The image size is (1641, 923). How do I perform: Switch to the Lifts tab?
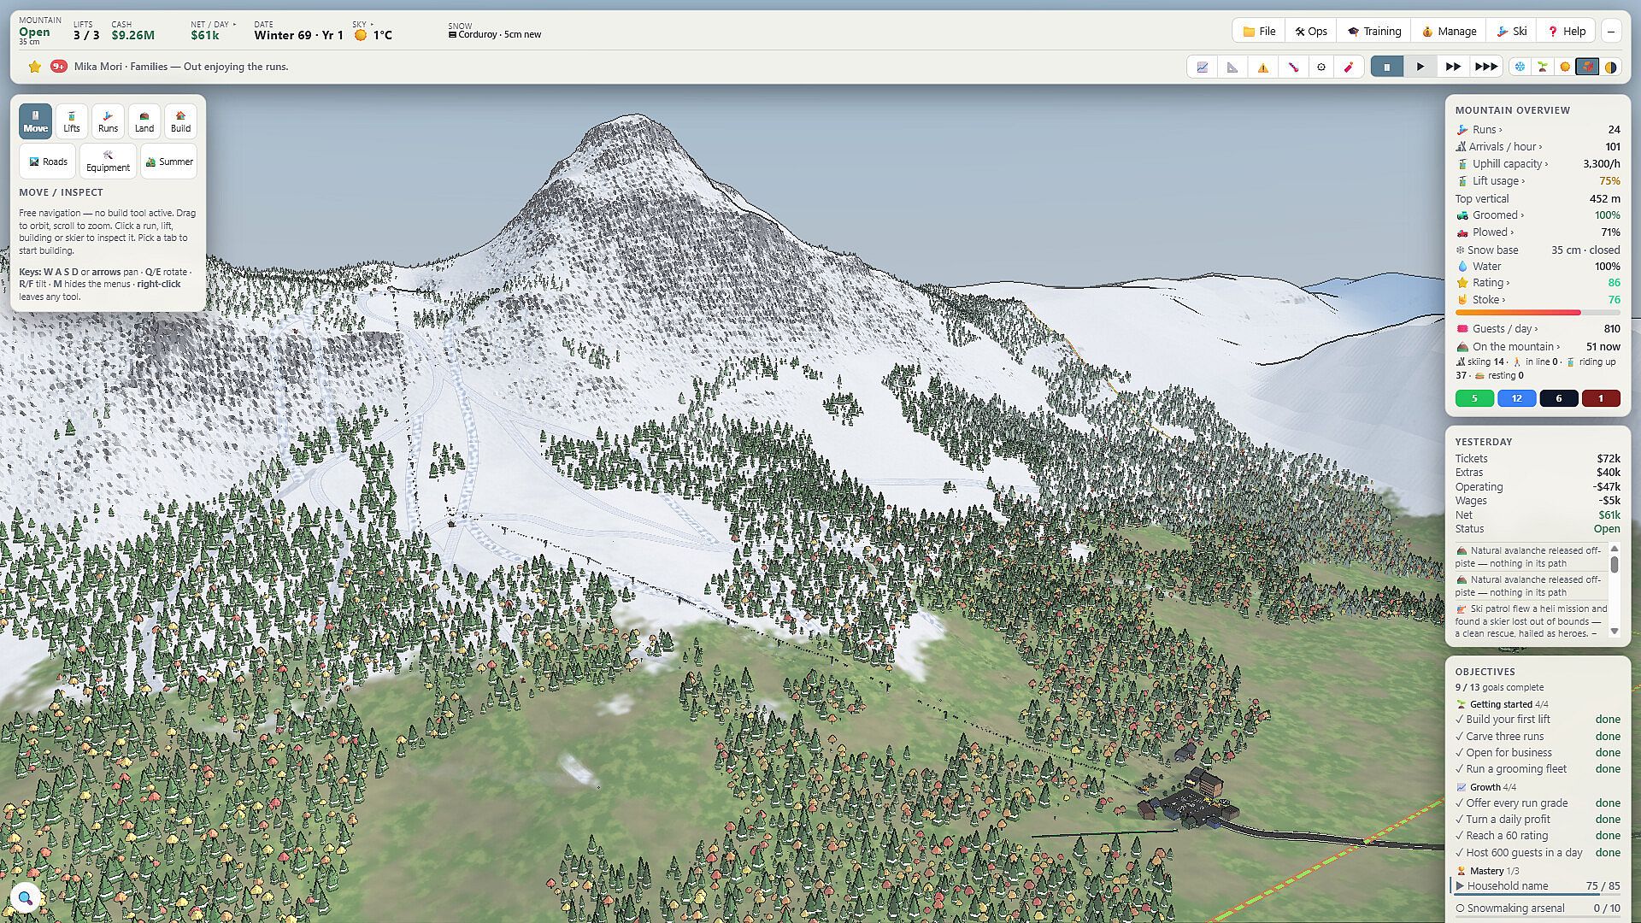(x=72, y=121)
